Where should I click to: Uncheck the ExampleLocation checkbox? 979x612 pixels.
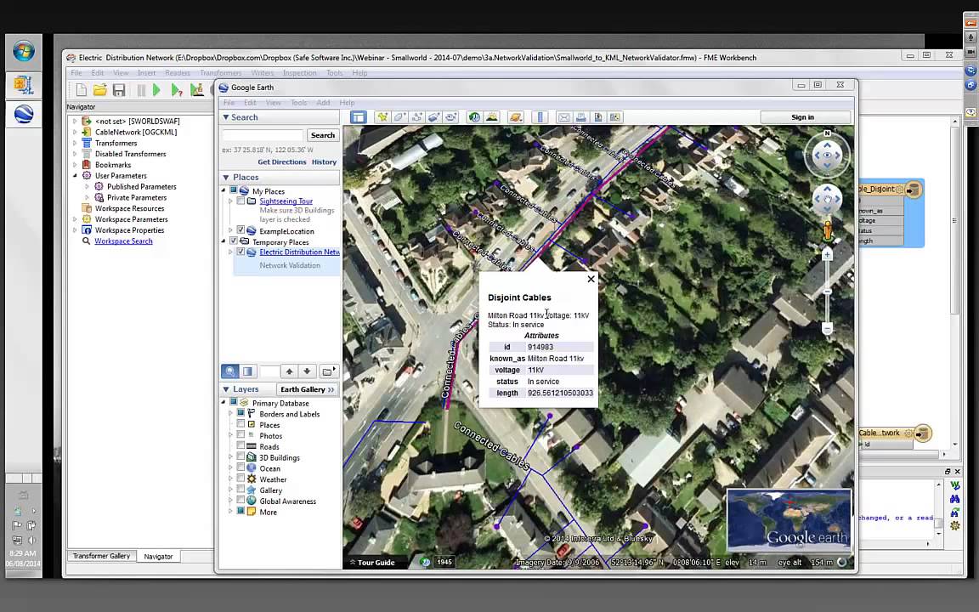(241, 230)
